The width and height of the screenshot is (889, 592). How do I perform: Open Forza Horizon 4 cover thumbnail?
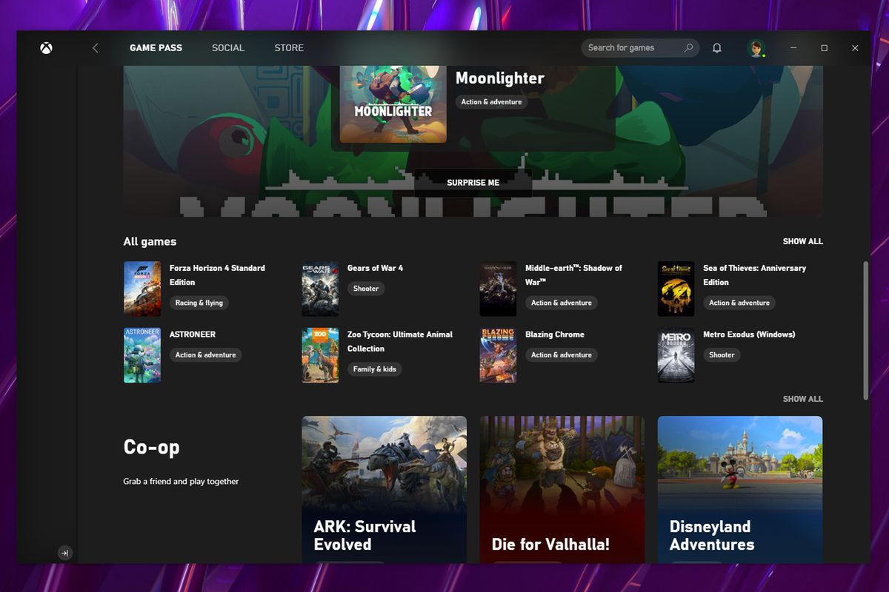click(142, 289)
